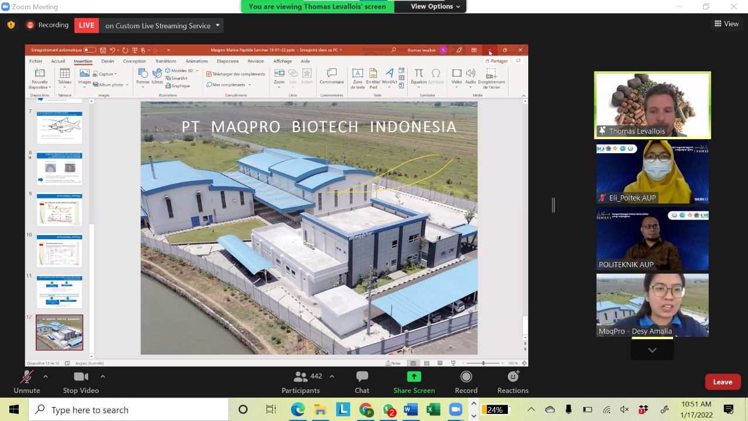The width and height of the screenshot is (748, 421).
Task: Expand participants options caret
Action: [x=332, y=376]
